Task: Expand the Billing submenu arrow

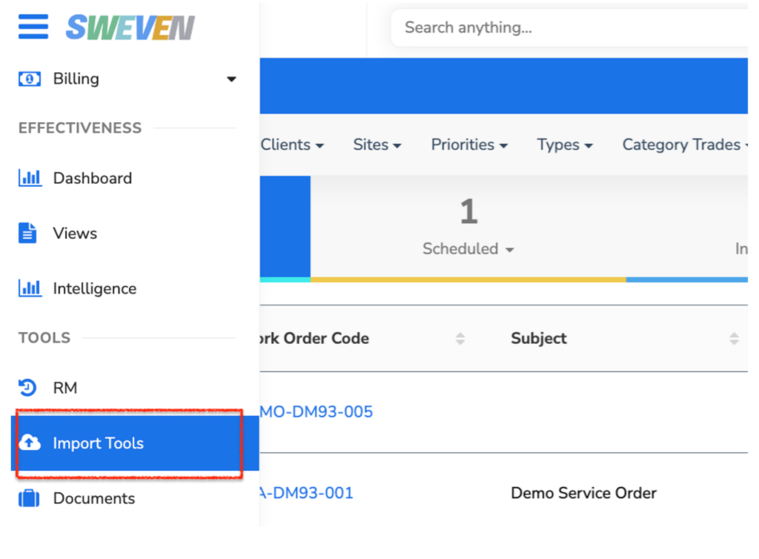Action: (x=231, y=79)
